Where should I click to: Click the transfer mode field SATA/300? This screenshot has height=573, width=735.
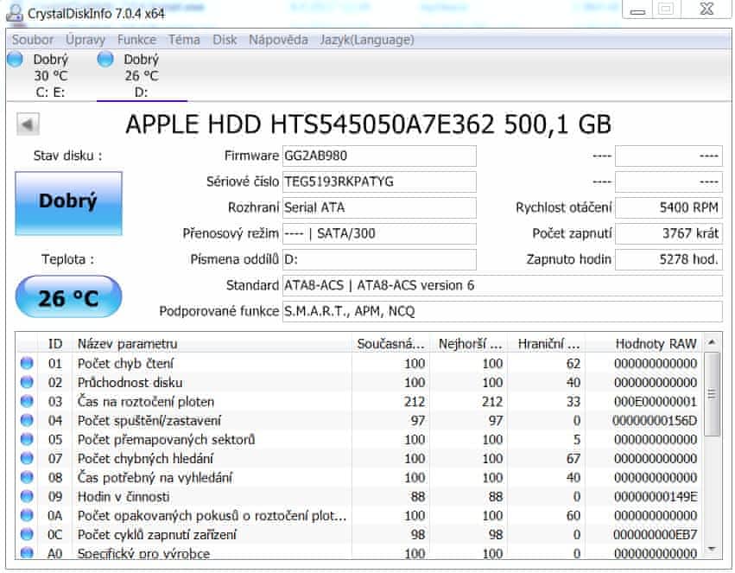point(379,233)
